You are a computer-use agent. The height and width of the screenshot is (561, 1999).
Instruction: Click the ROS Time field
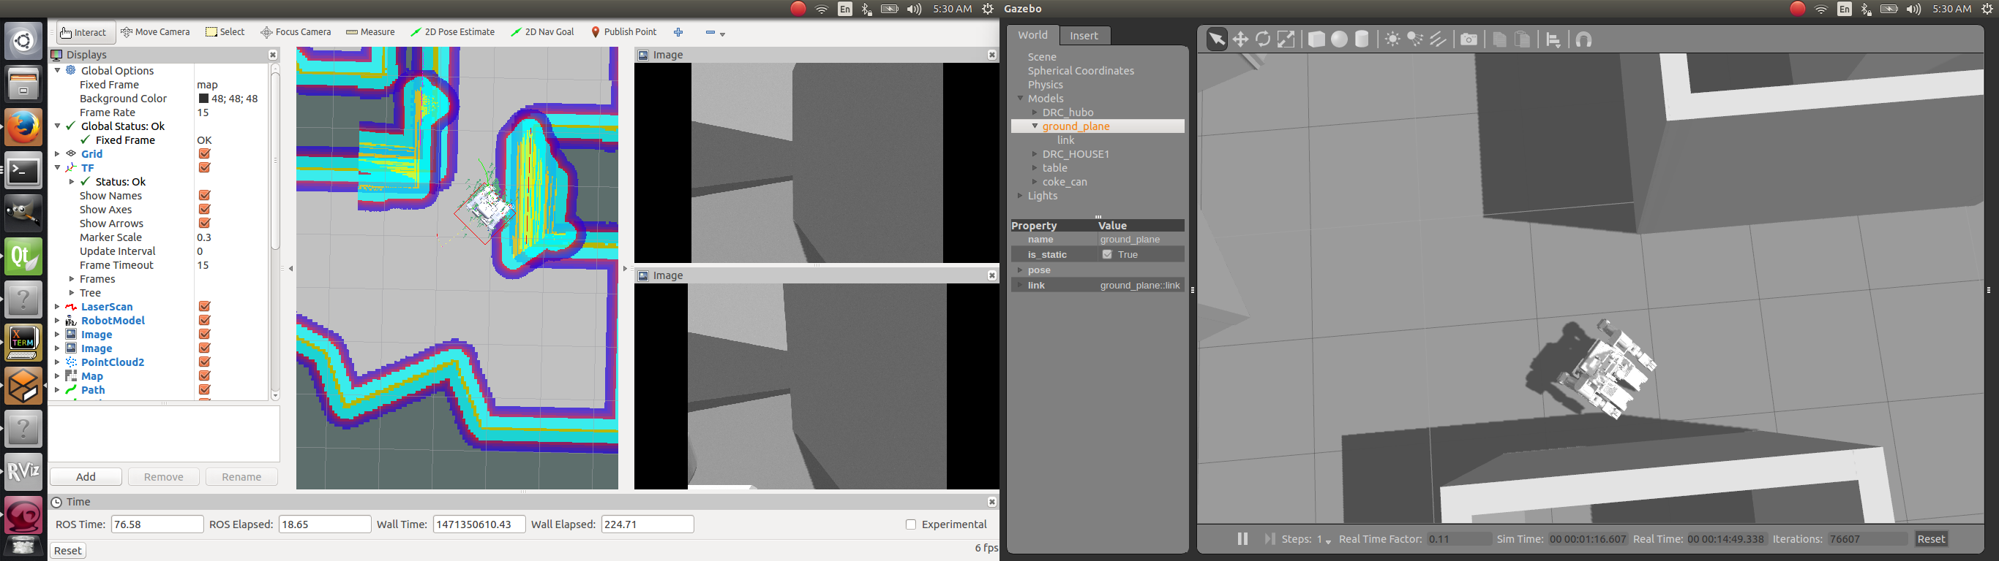157,524
